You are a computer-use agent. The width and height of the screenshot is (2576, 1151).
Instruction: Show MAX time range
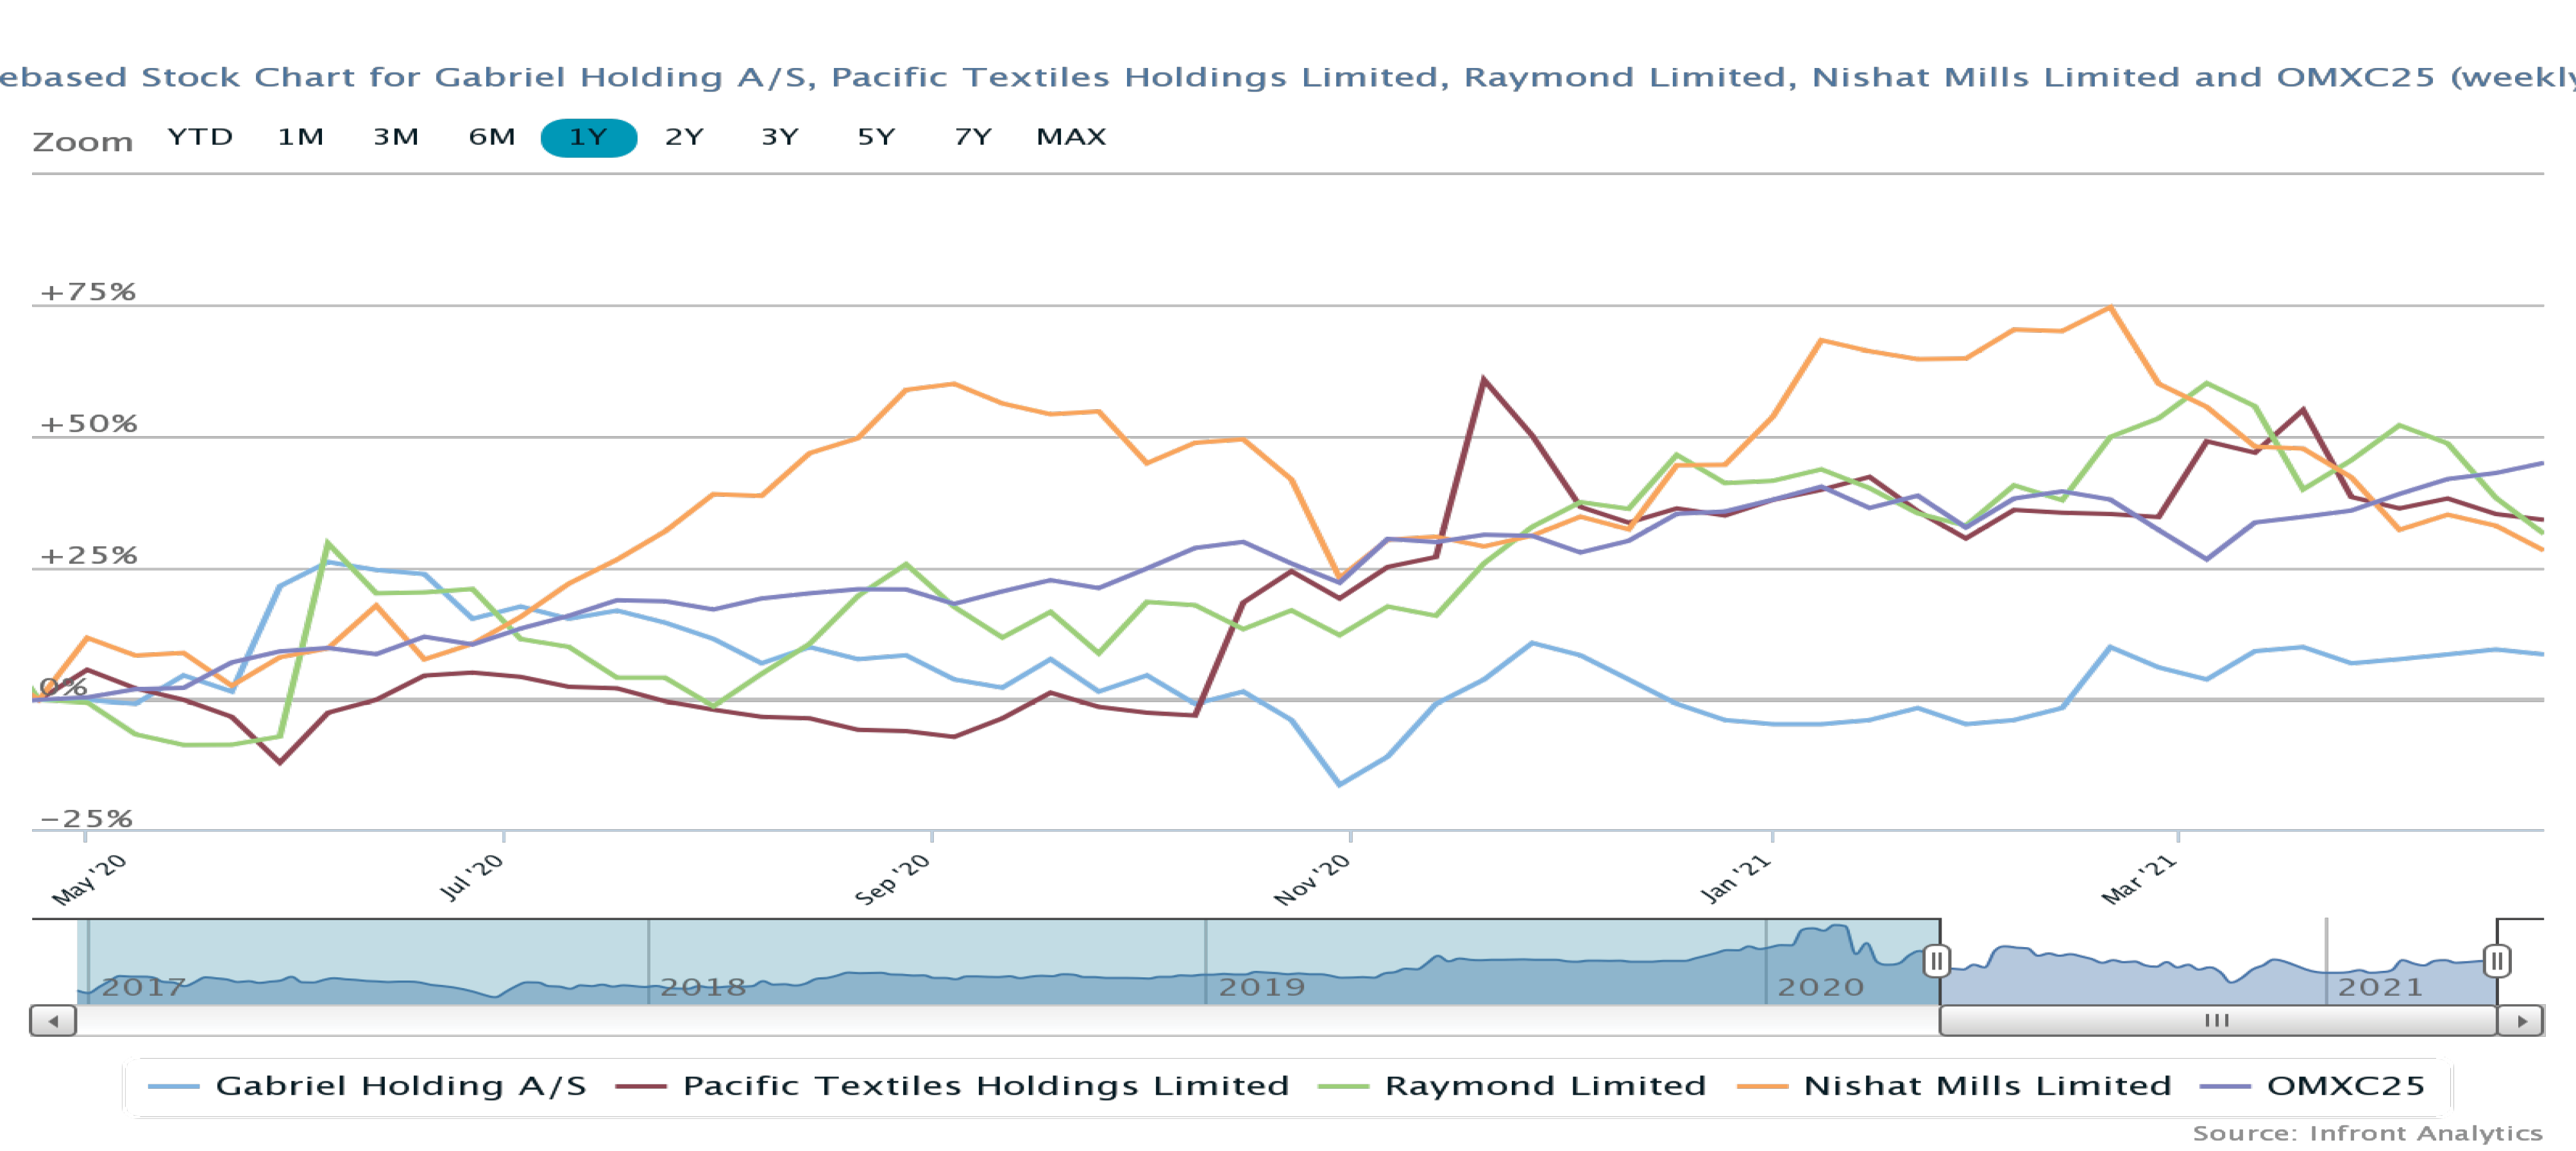(1071, 137)
